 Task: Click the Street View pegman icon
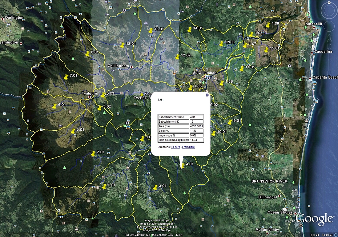(x=330, y=38)
